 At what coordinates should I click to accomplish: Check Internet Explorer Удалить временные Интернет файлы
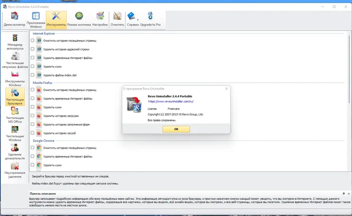tap(33, 58)
